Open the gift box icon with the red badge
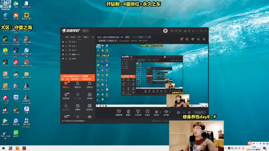 [x=182, y=39]
